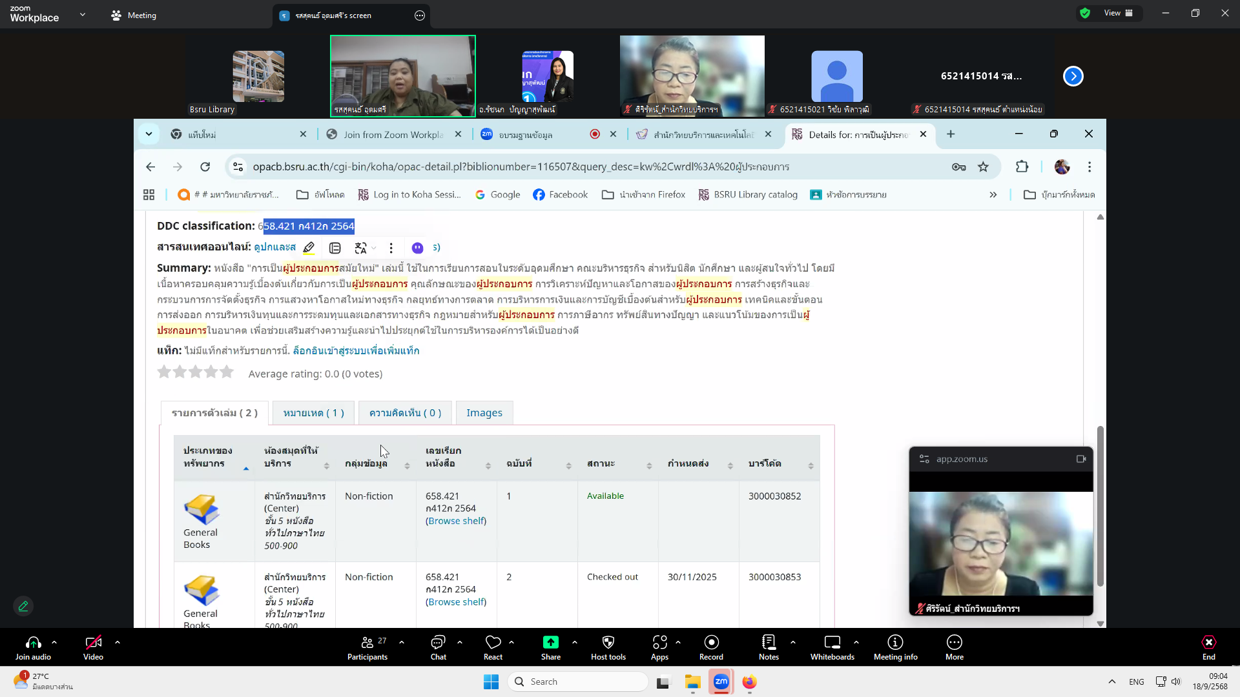Reload the Koha catalog page
The width and height of the screenshot is (1240, 697).
pos(205,167)
